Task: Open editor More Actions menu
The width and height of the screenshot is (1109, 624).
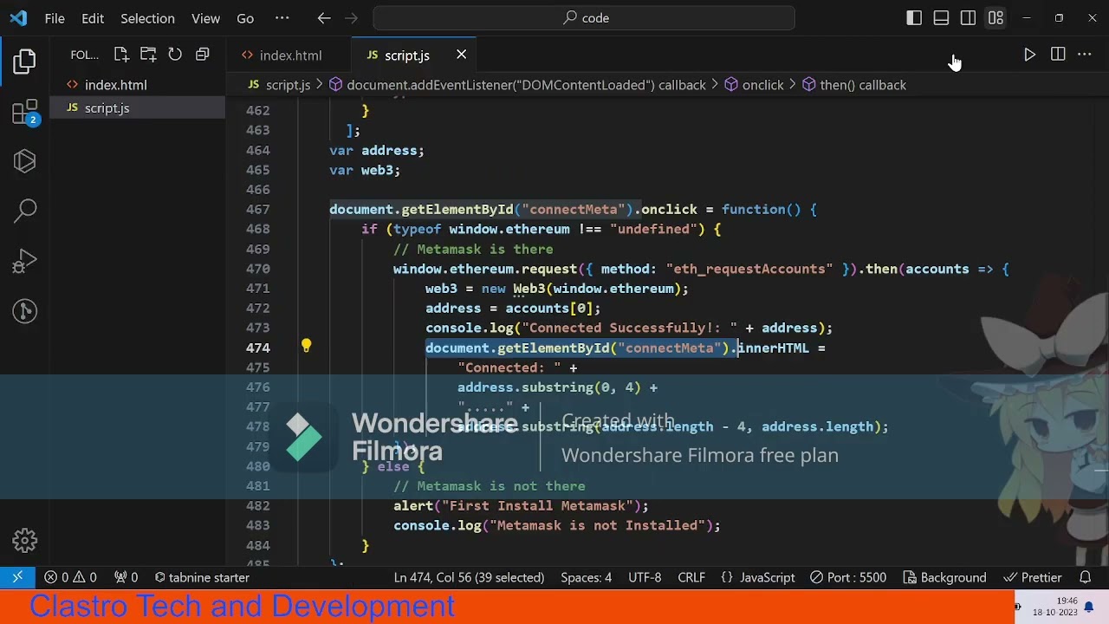Action: click(1085, 55)
